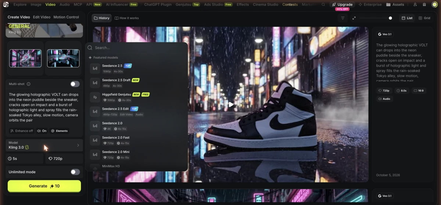This screenshot has width=441, height=205.
Task: Click the invite user icon
Action: (415, 4)
